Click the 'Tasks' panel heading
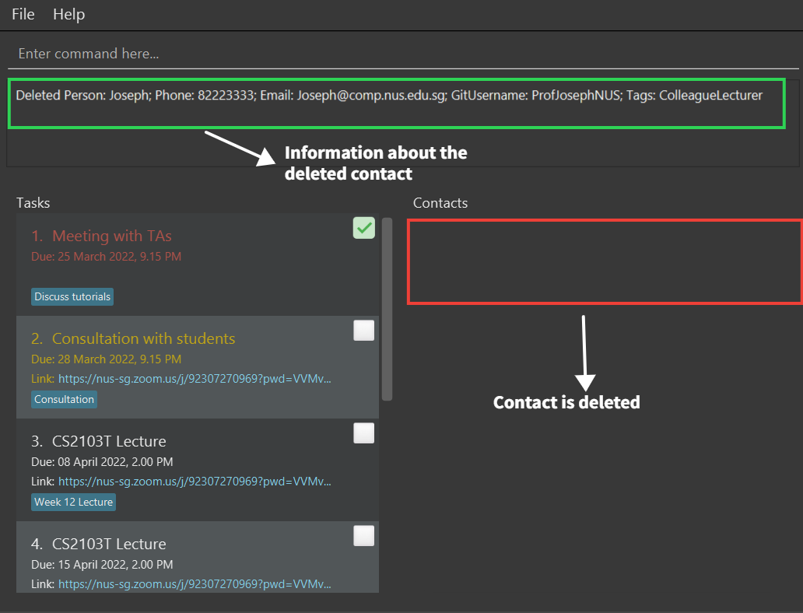 33,203
